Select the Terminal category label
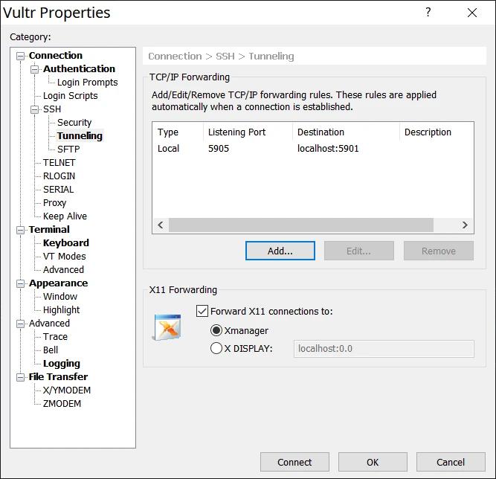496x479 pixels. tap(49, 229)
